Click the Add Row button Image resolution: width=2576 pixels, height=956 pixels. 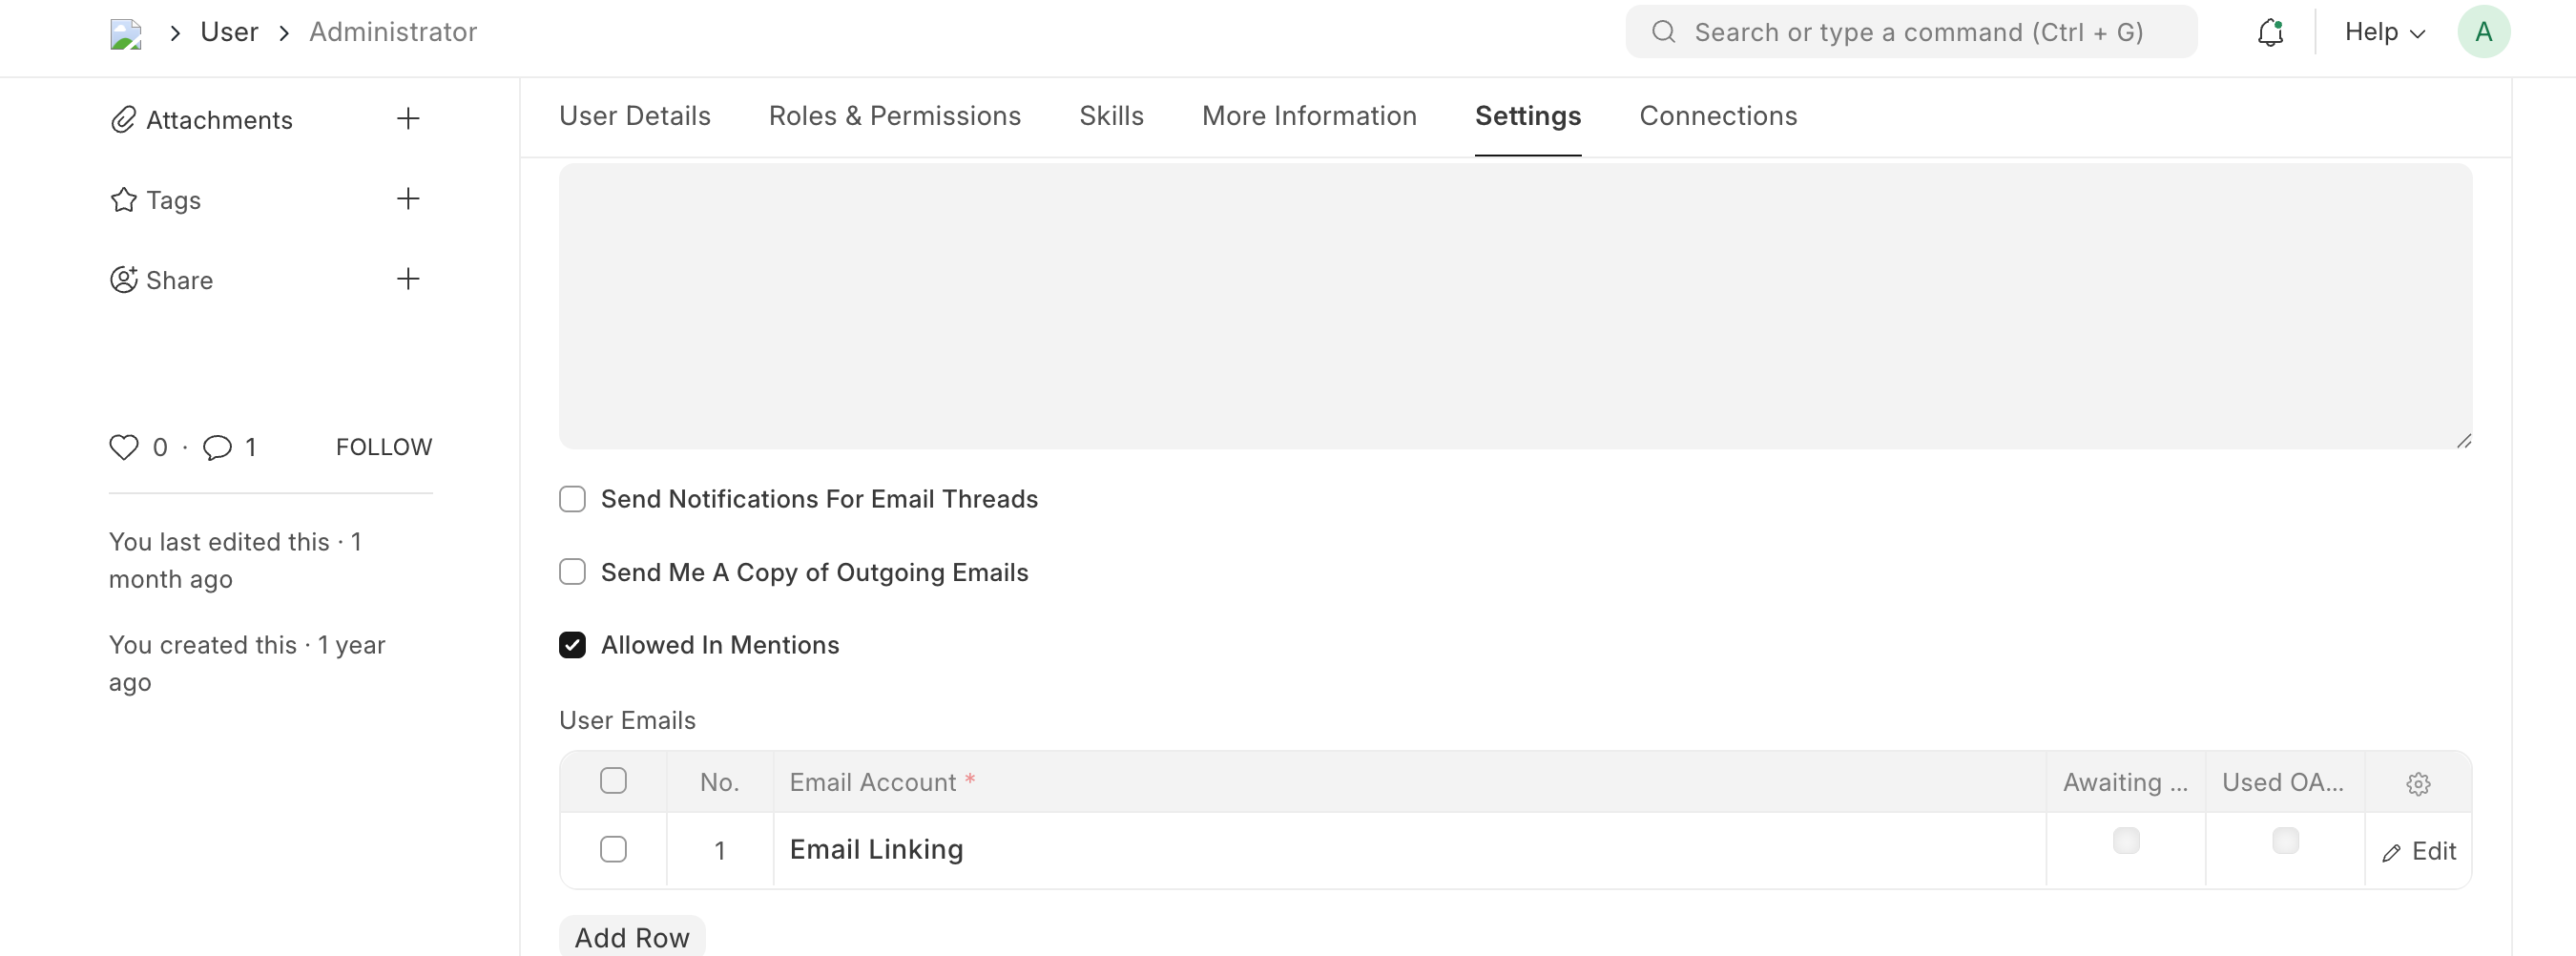tap(632, 937)
